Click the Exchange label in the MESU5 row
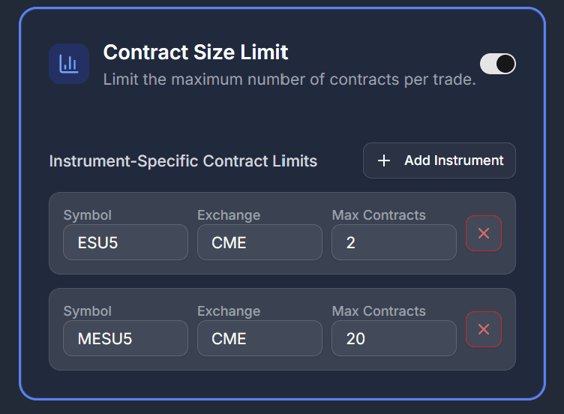This screenshot has width=564, height=414. [x=229, y=311]
